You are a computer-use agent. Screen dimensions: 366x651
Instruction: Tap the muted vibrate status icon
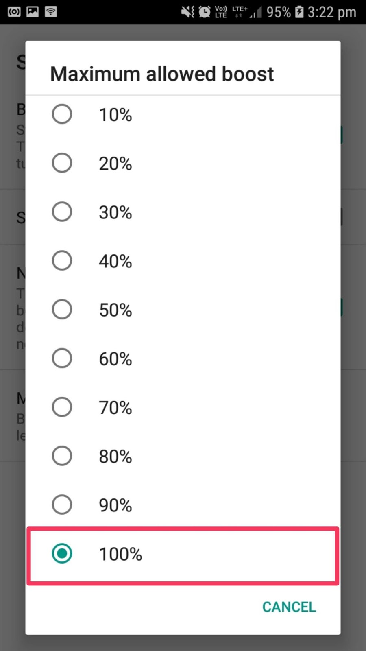click(x=188, y=12)
